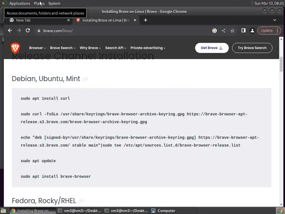
Task: Open the Chrome profile menu
Action: pos(252,31)
